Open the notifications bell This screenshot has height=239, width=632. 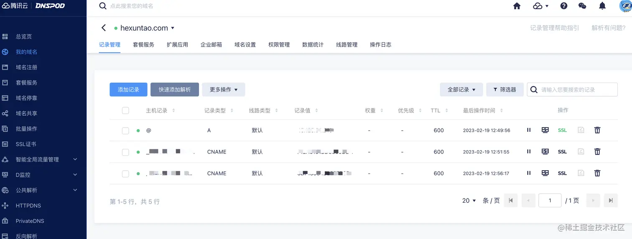point(602,6)
